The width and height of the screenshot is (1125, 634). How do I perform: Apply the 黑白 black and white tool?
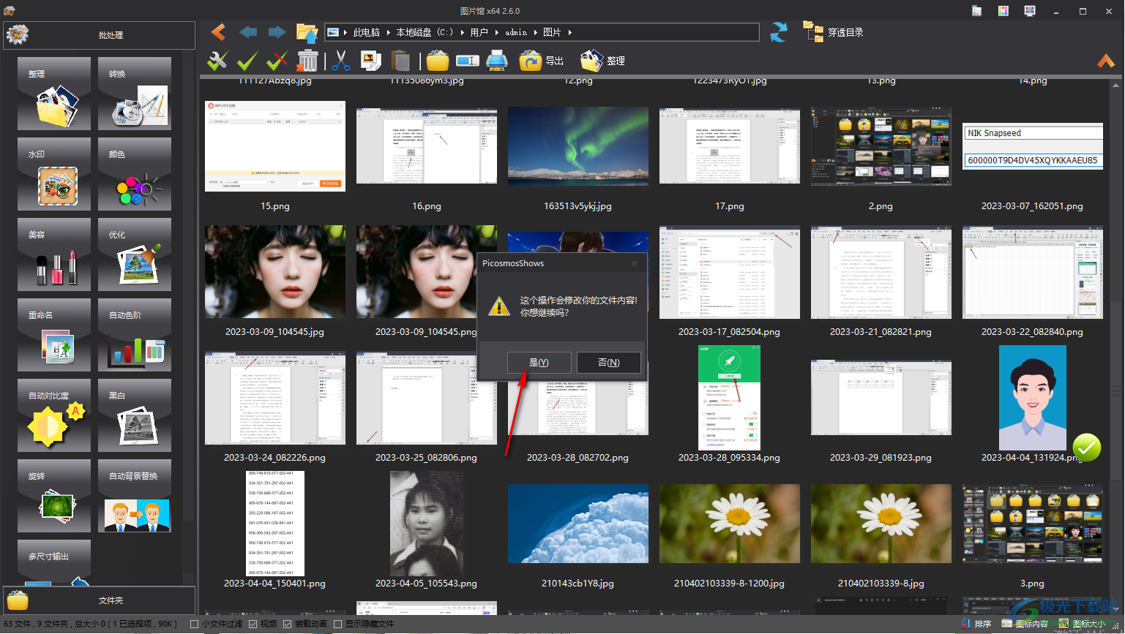[x=135, y=416]
